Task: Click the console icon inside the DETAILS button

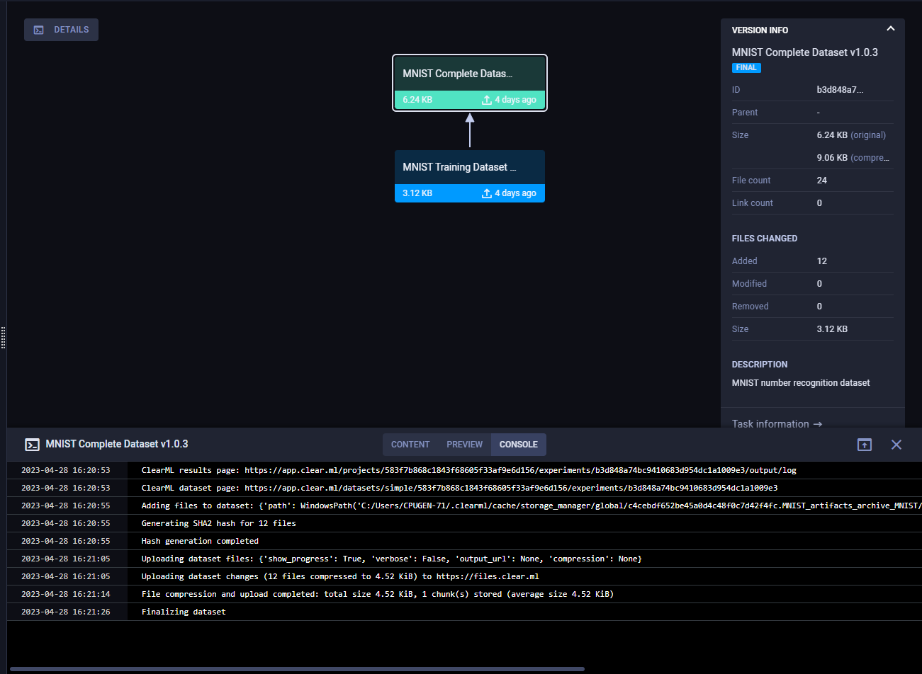Action: (39, 30)
